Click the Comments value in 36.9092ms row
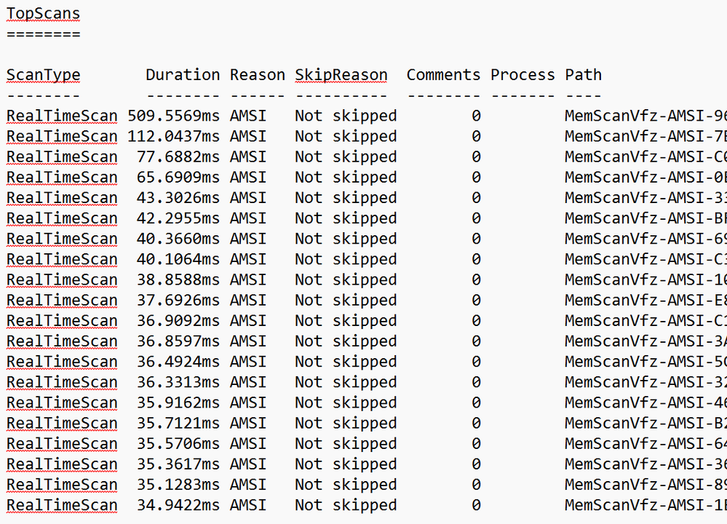This screenshot has height=524, width=727. (x=476, y=321)
